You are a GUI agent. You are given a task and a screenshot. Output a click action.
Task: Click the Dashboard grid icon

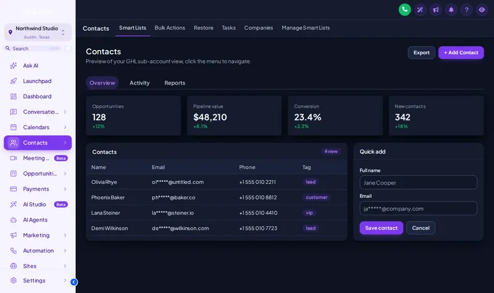pyautogui.click(x=13, y=96)
